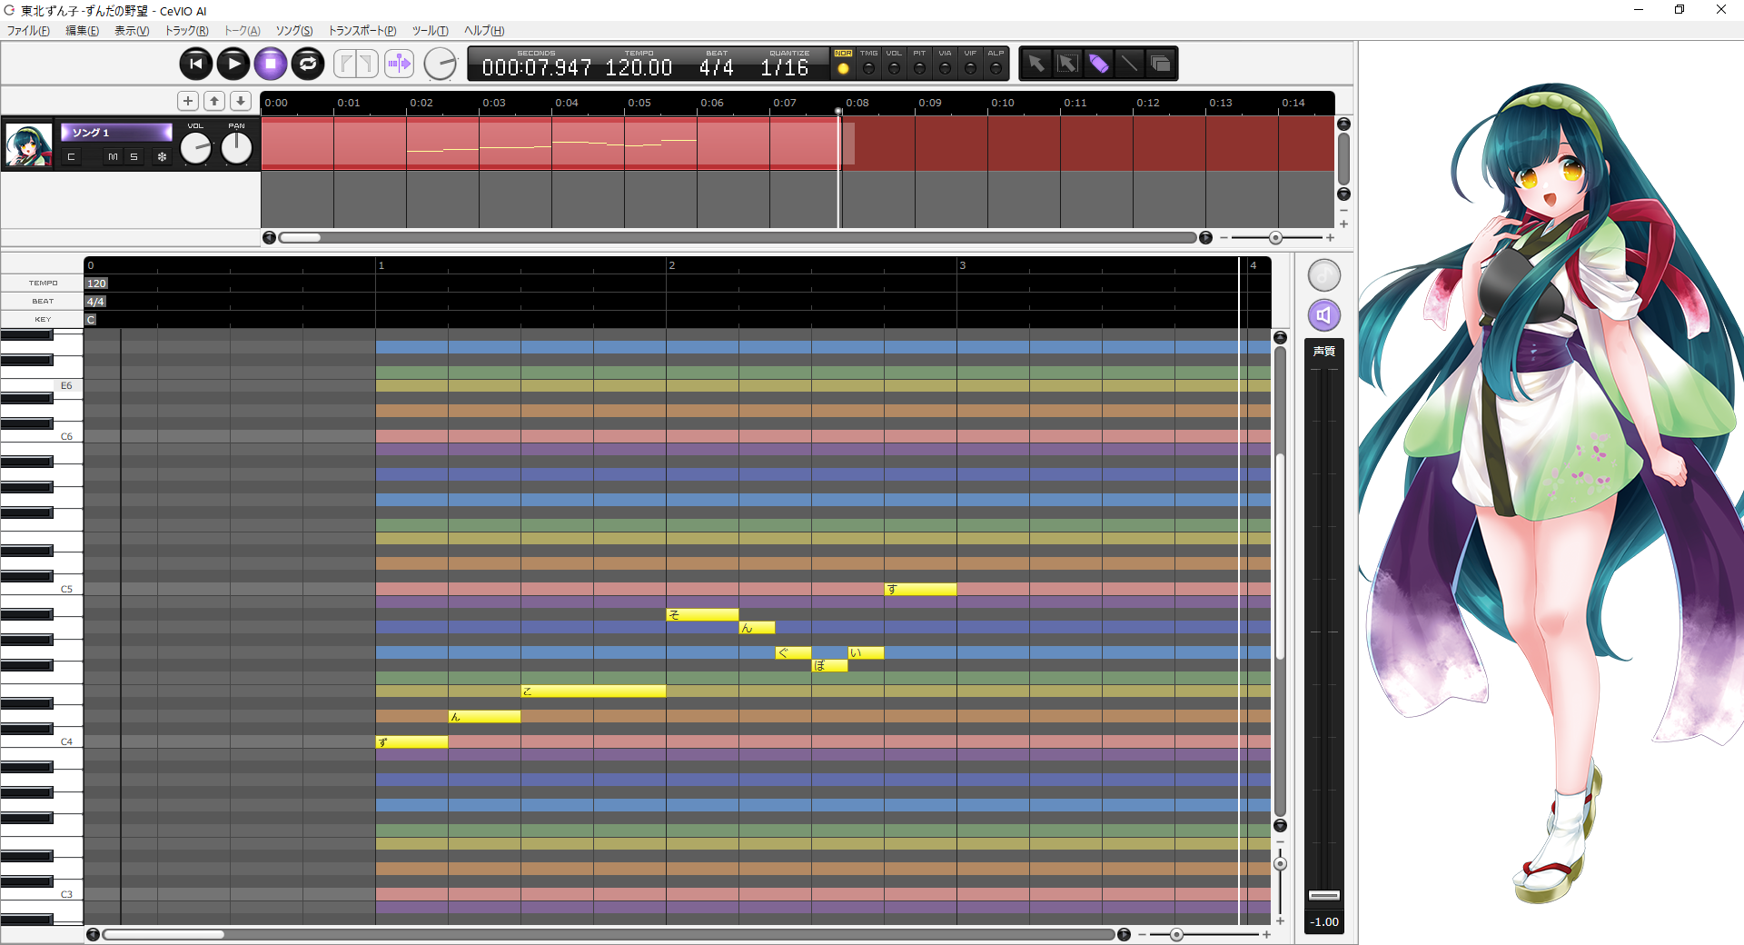Open the ファイル(F) menu

coord(28,31)
